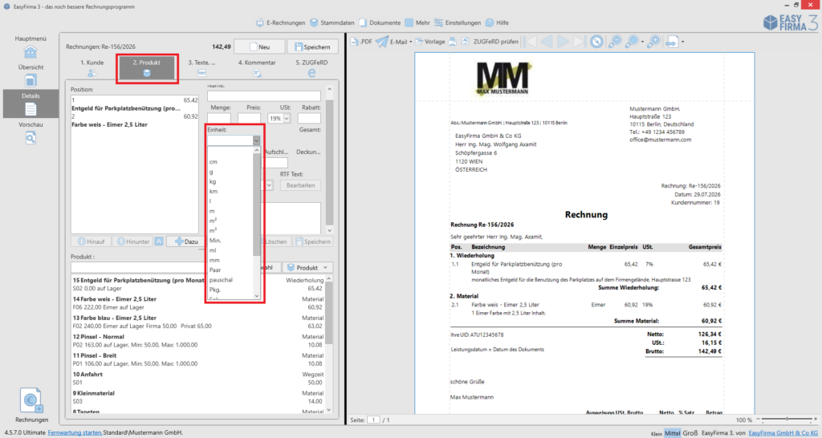Click the Fernwartung starten link
The width and height of the screenshot is (822, 438).
click(x=75, y=432)
